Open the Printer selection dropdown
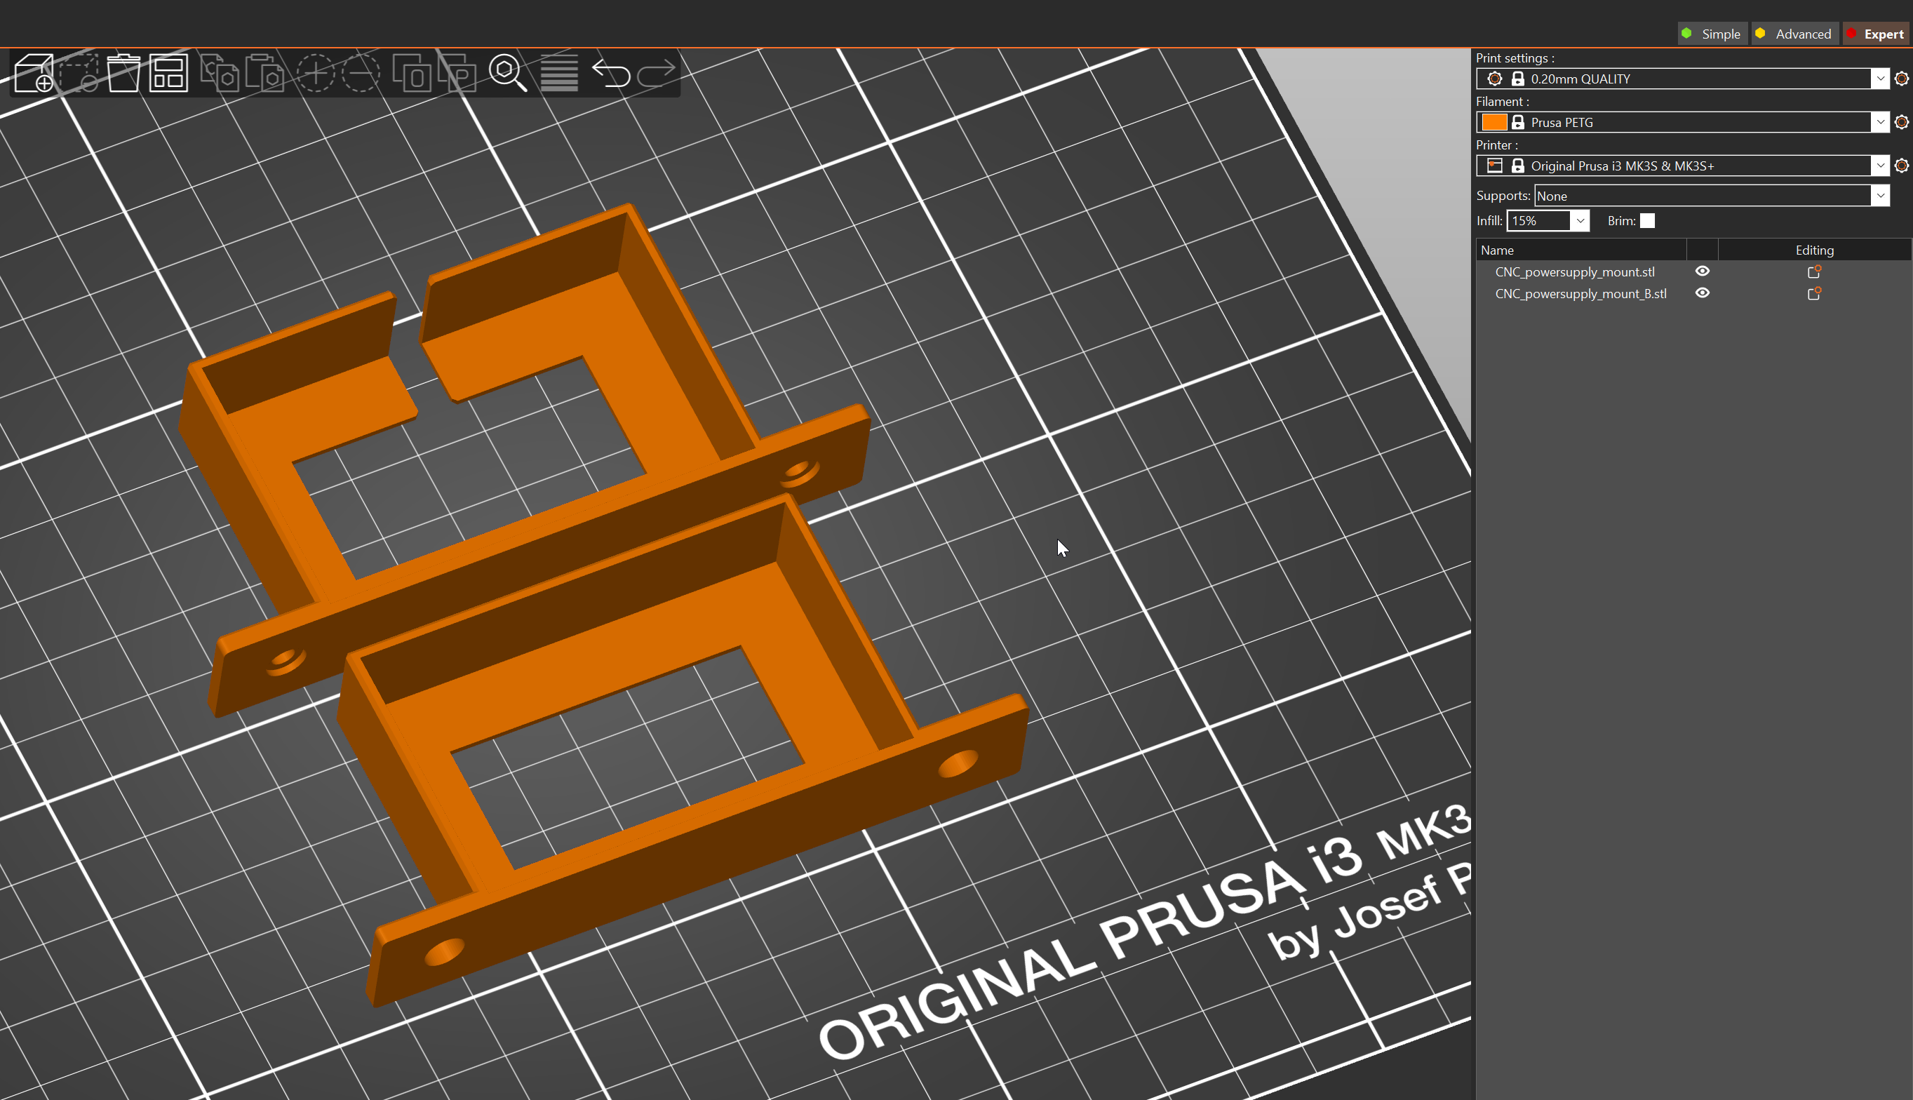Screen dimensions: 1913x1100 (x=1880, y=166)
